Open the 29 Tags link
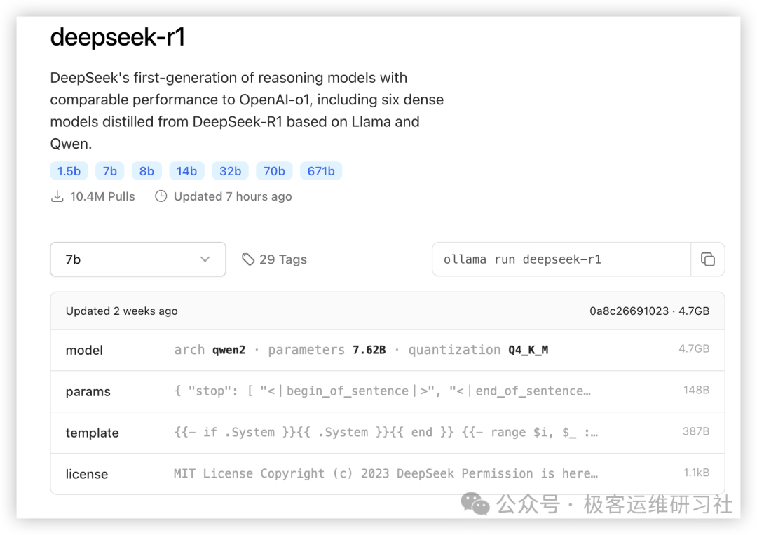 [282, 259]
